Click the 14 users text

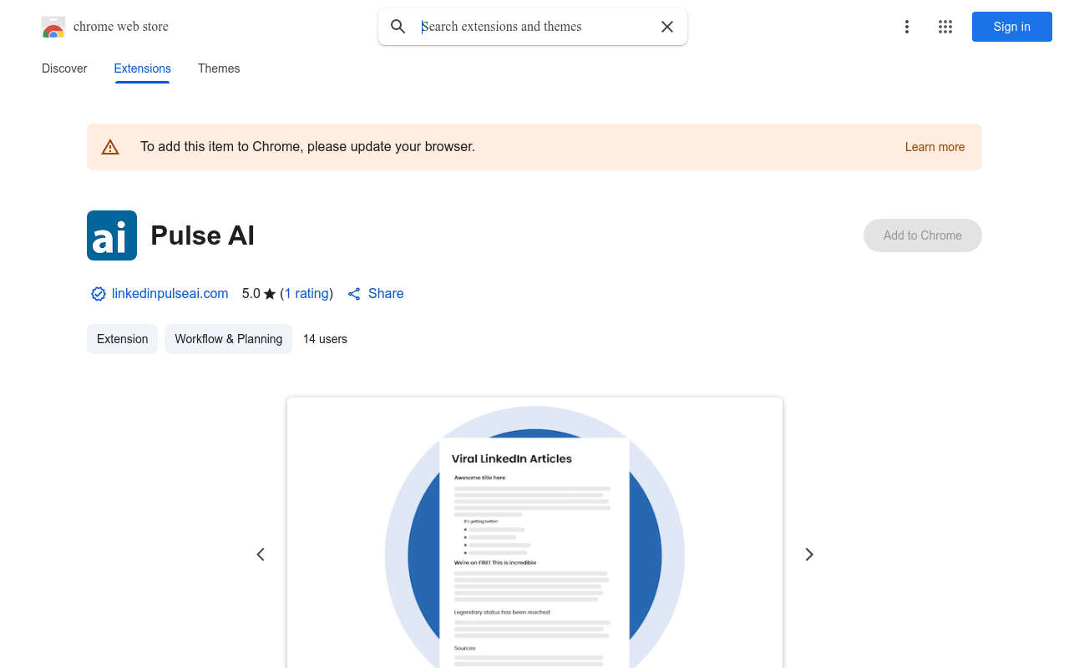[325, 339]
